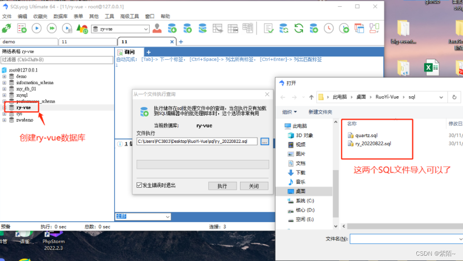Open a new query editor icon
Screen dimensions: 463x261
tap(21, 28)
